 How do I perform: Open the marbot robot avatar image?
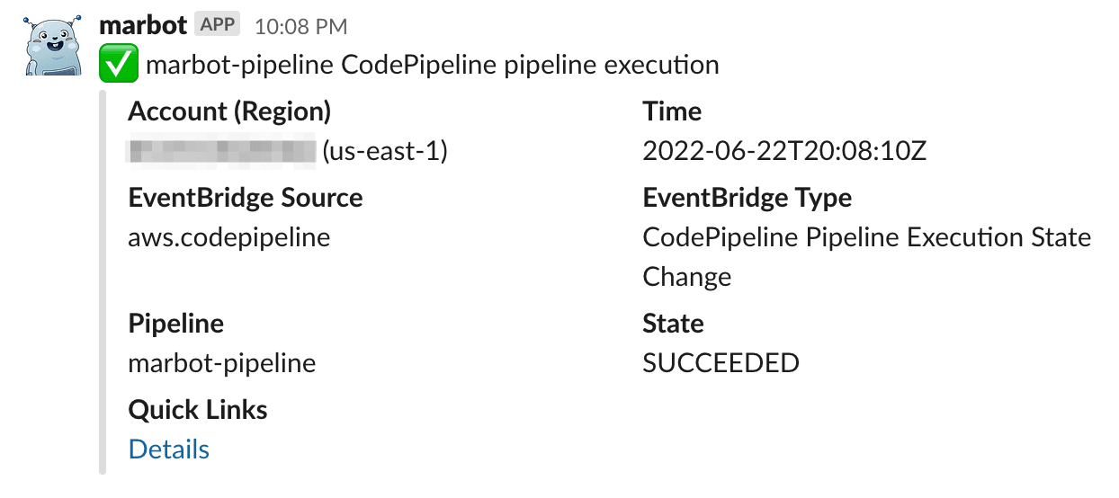click(x=50, y=44)
